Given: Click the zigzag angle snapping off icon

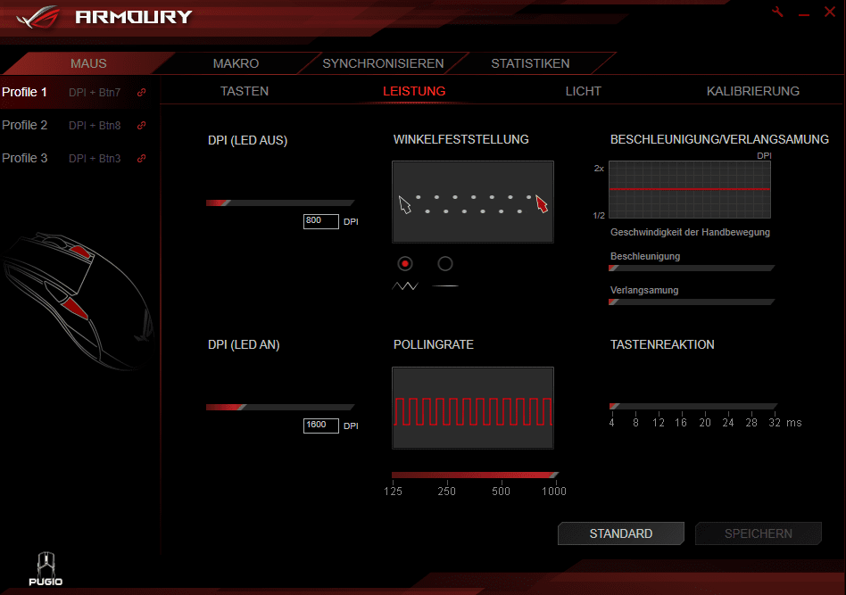Looking at the screenshot, I should click(405, 285).
